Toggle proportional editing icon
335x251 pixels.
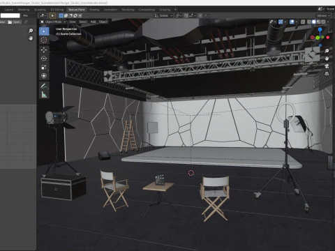pos(200,15)
